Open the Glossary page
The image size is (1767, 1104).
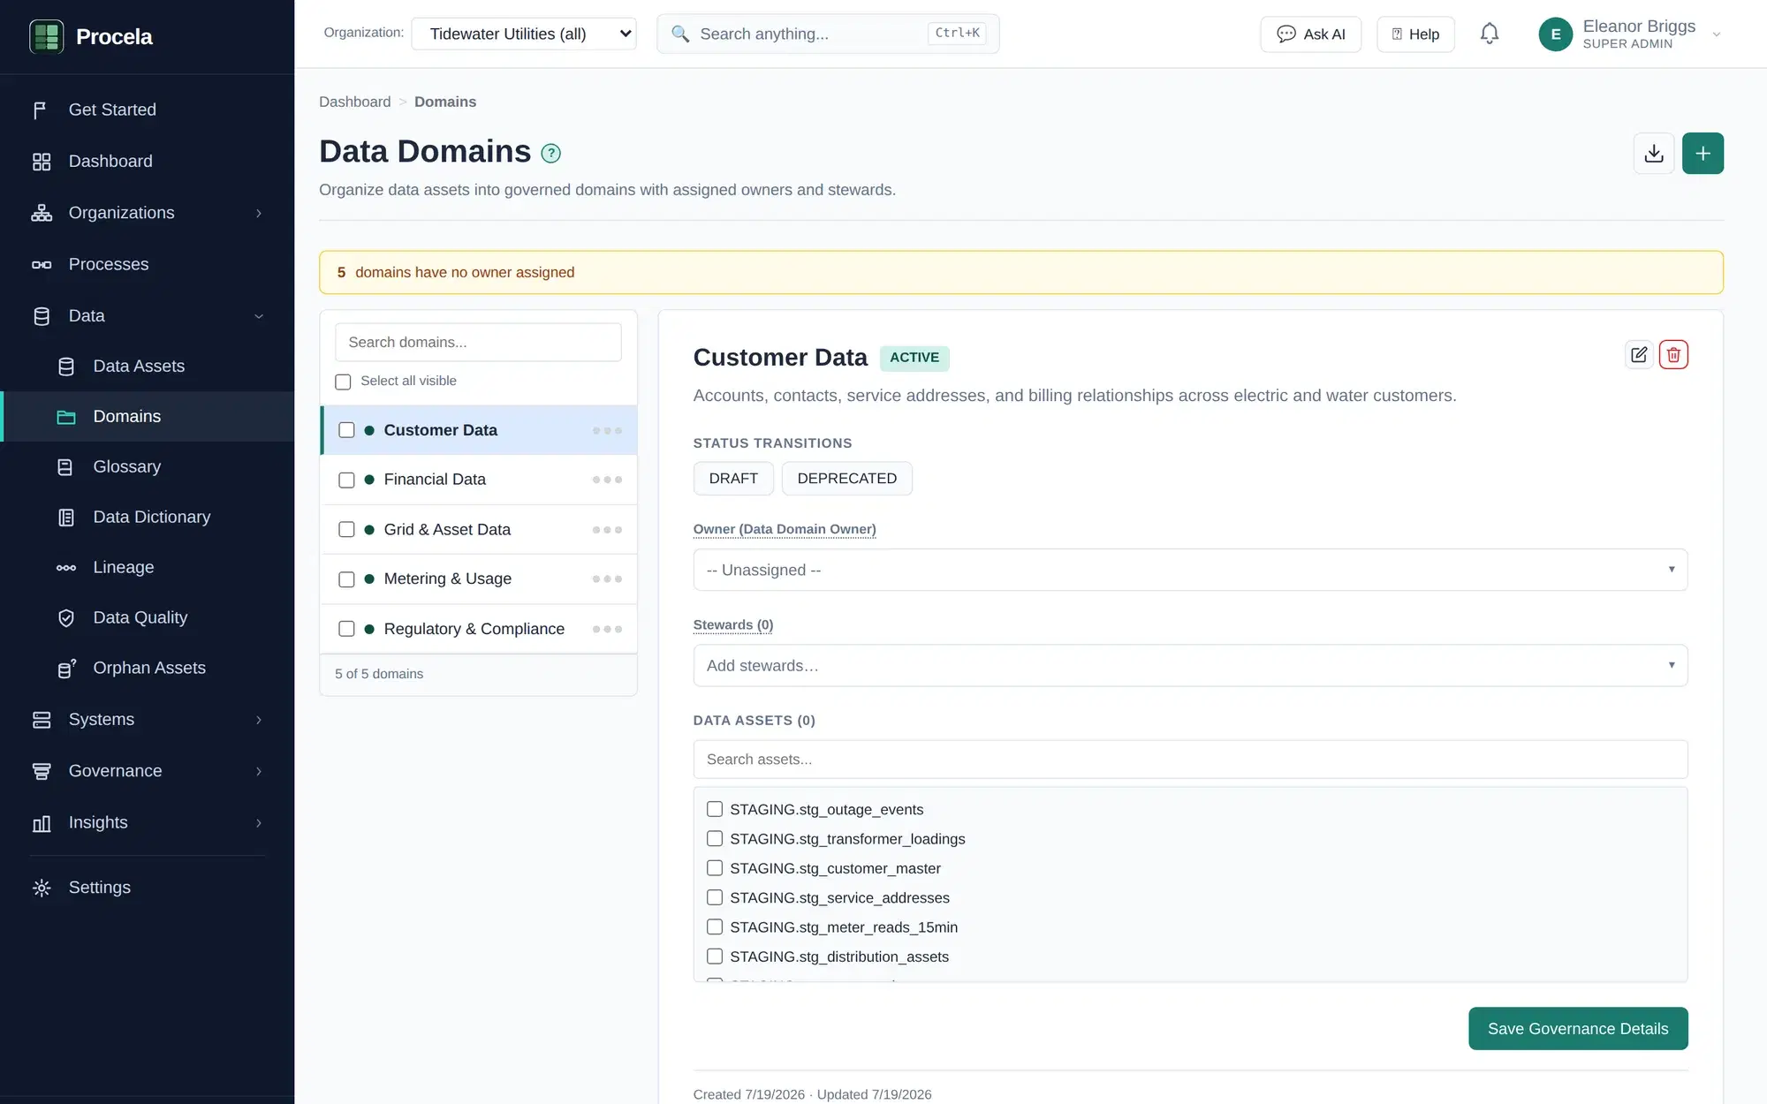tap(148, 467)
